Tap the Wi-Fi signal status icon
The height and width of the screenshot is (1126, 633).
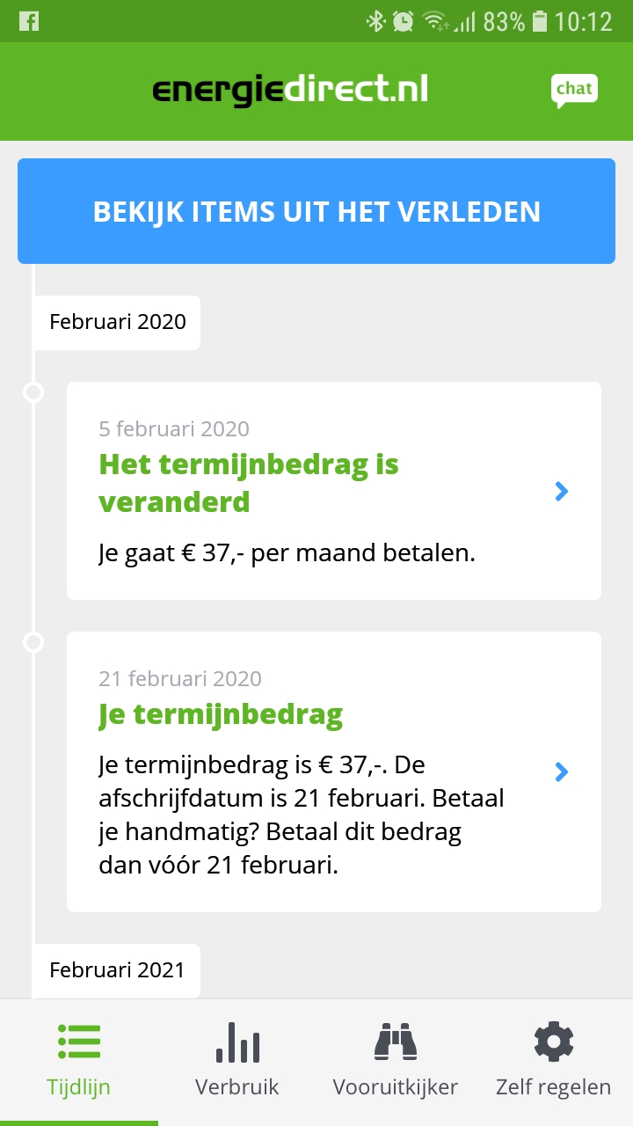(434, 21)
